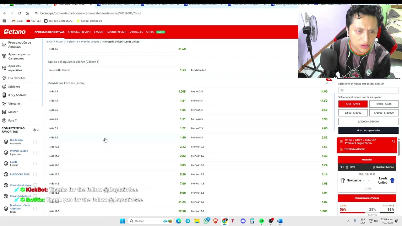Open Los favoritos in sidebar

tap(17, 78)
